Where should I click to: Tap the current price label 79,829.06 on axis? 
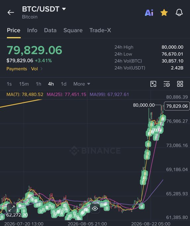pyautogui.click(x=177, y=106)
